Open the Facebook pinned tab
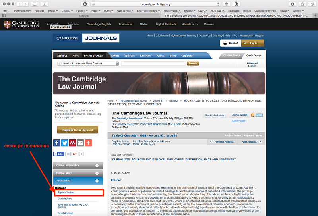 (x=4, y=15)
